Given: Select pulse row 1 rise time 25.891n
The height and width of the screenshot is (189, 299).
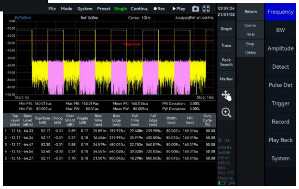Looking at the screenshot, I should click(x=100, y=131).
